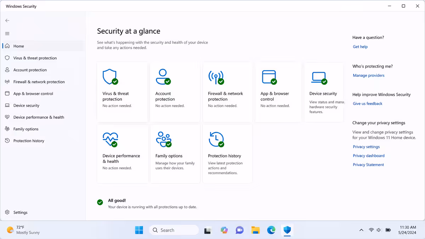
Task: Click the person icon for Account protection in sidebar
Action: click(x=7, y=70)
